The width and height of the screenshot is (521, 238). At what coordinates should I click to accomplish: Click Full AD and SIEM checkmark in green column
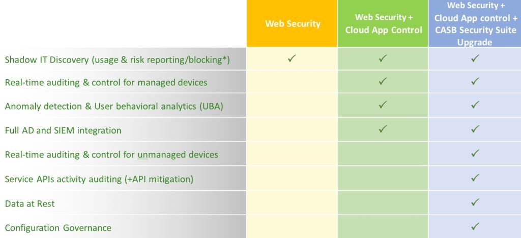383,129
